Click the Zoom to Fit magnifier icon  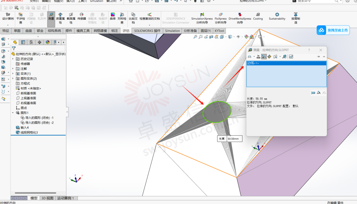click(x=195, y=37)
